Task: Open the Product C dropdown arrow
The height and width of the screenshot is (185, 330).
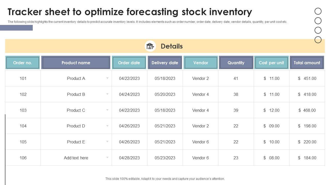Action: click(x=107, y=110)
